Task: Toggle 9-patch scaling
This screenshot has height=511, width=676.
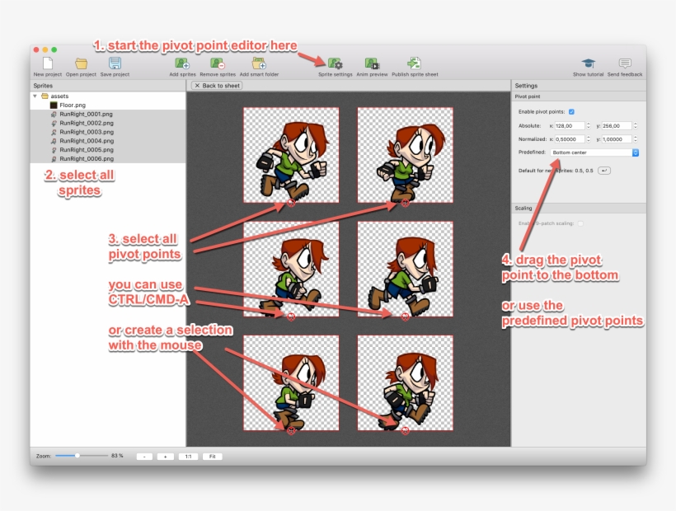Action: [581, 223]
